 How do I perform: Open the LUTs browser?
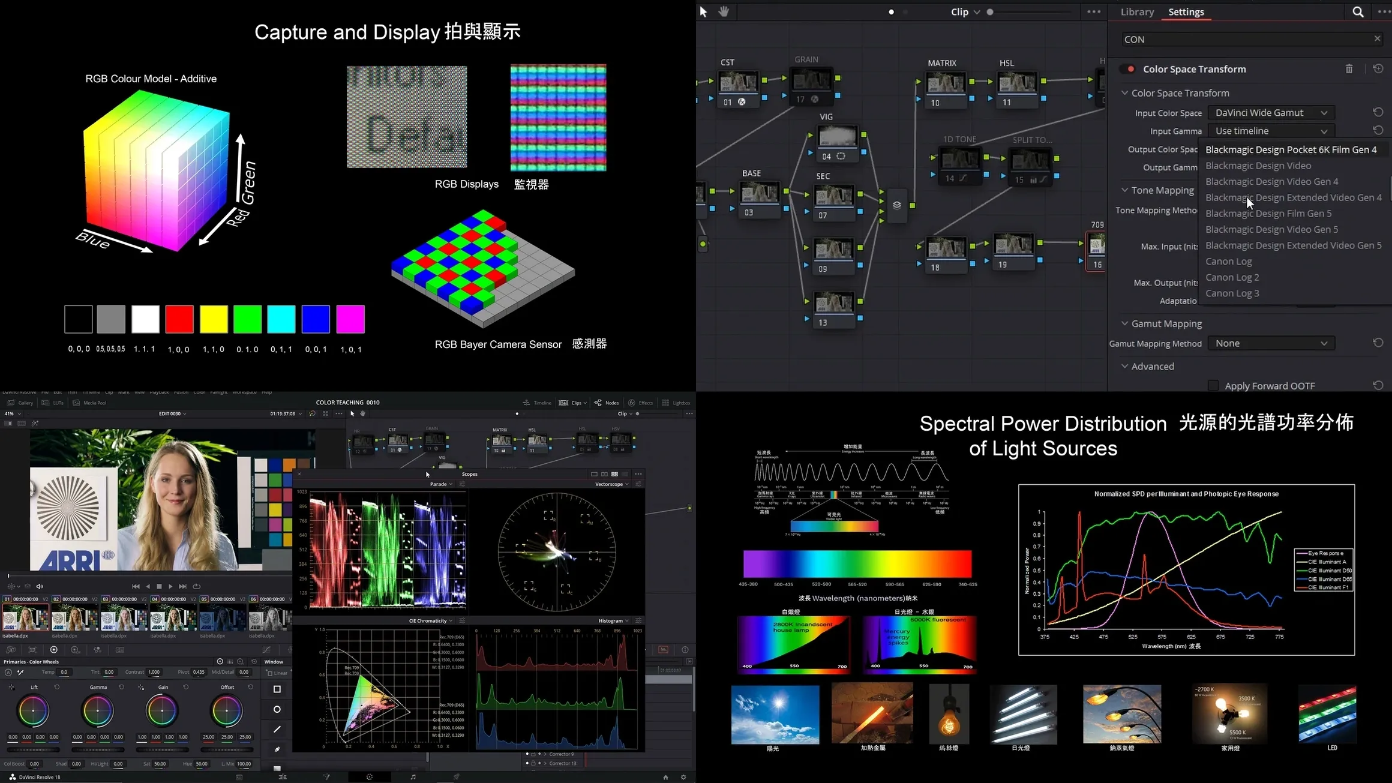pyautogui.click(x=53, y=403)
